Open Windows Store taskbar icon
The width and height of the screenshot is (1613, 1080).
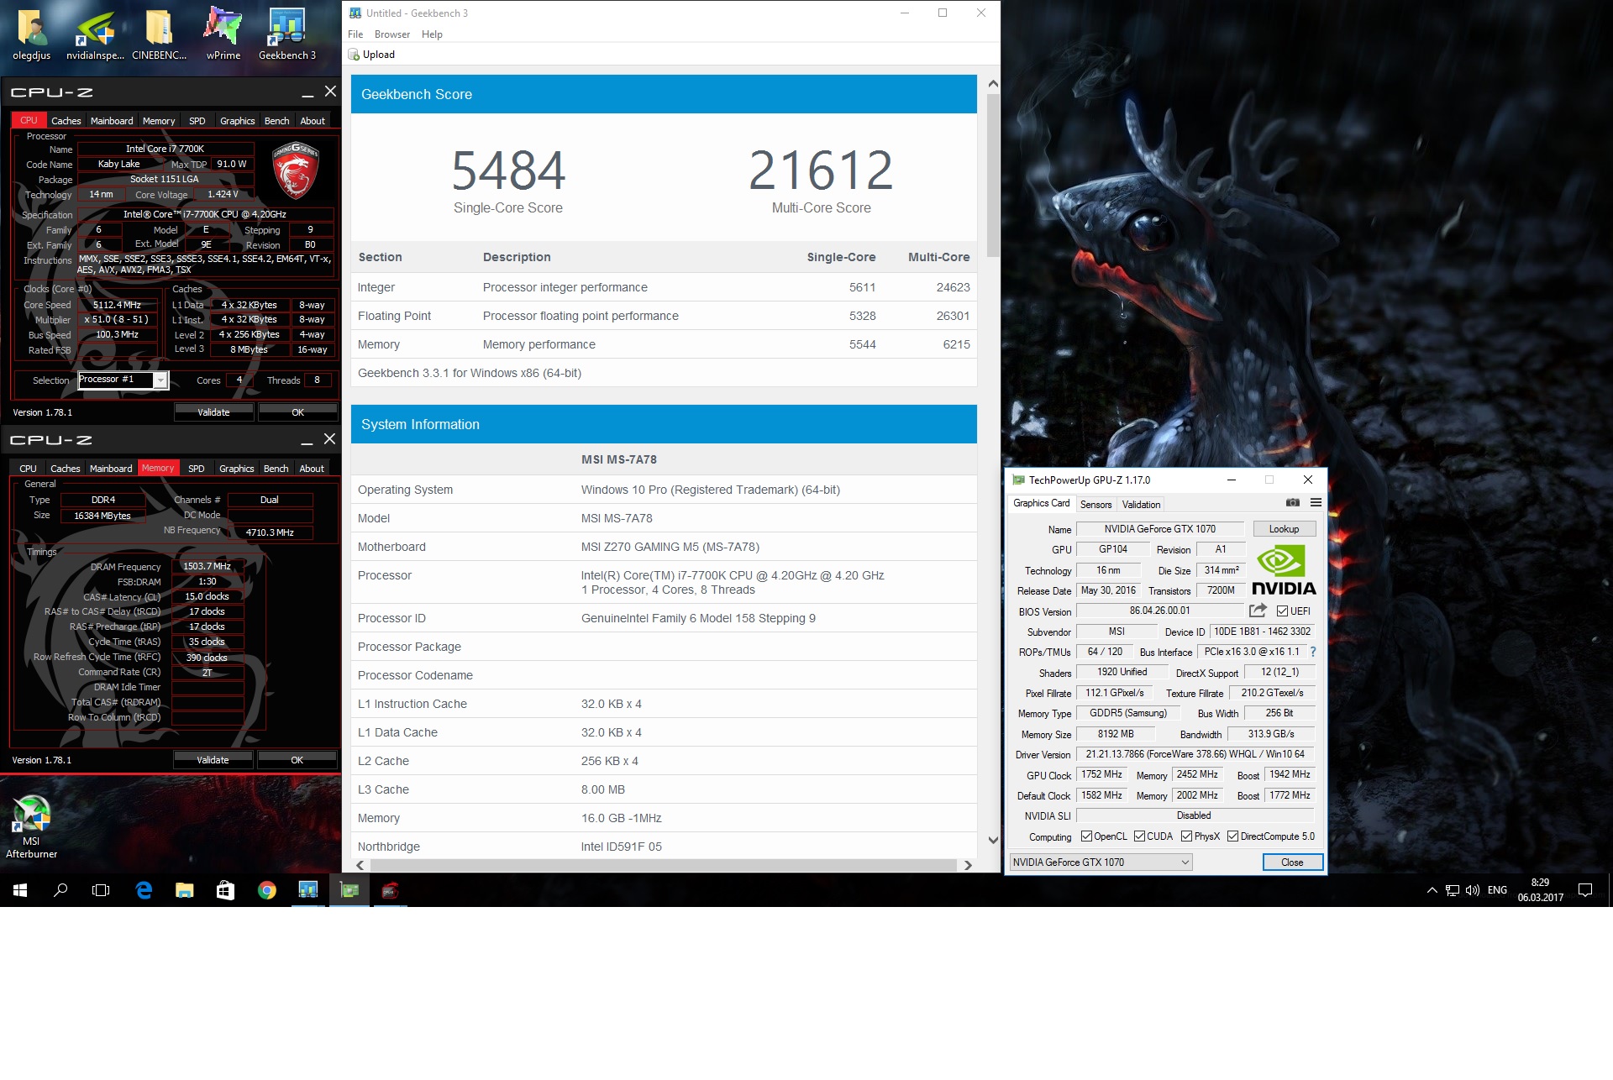tap(225, 890)
